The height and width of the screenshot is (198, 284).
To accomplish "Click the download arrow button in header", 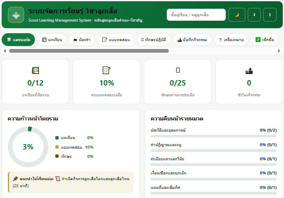I will pyautogui.click(x=254, y=15).
